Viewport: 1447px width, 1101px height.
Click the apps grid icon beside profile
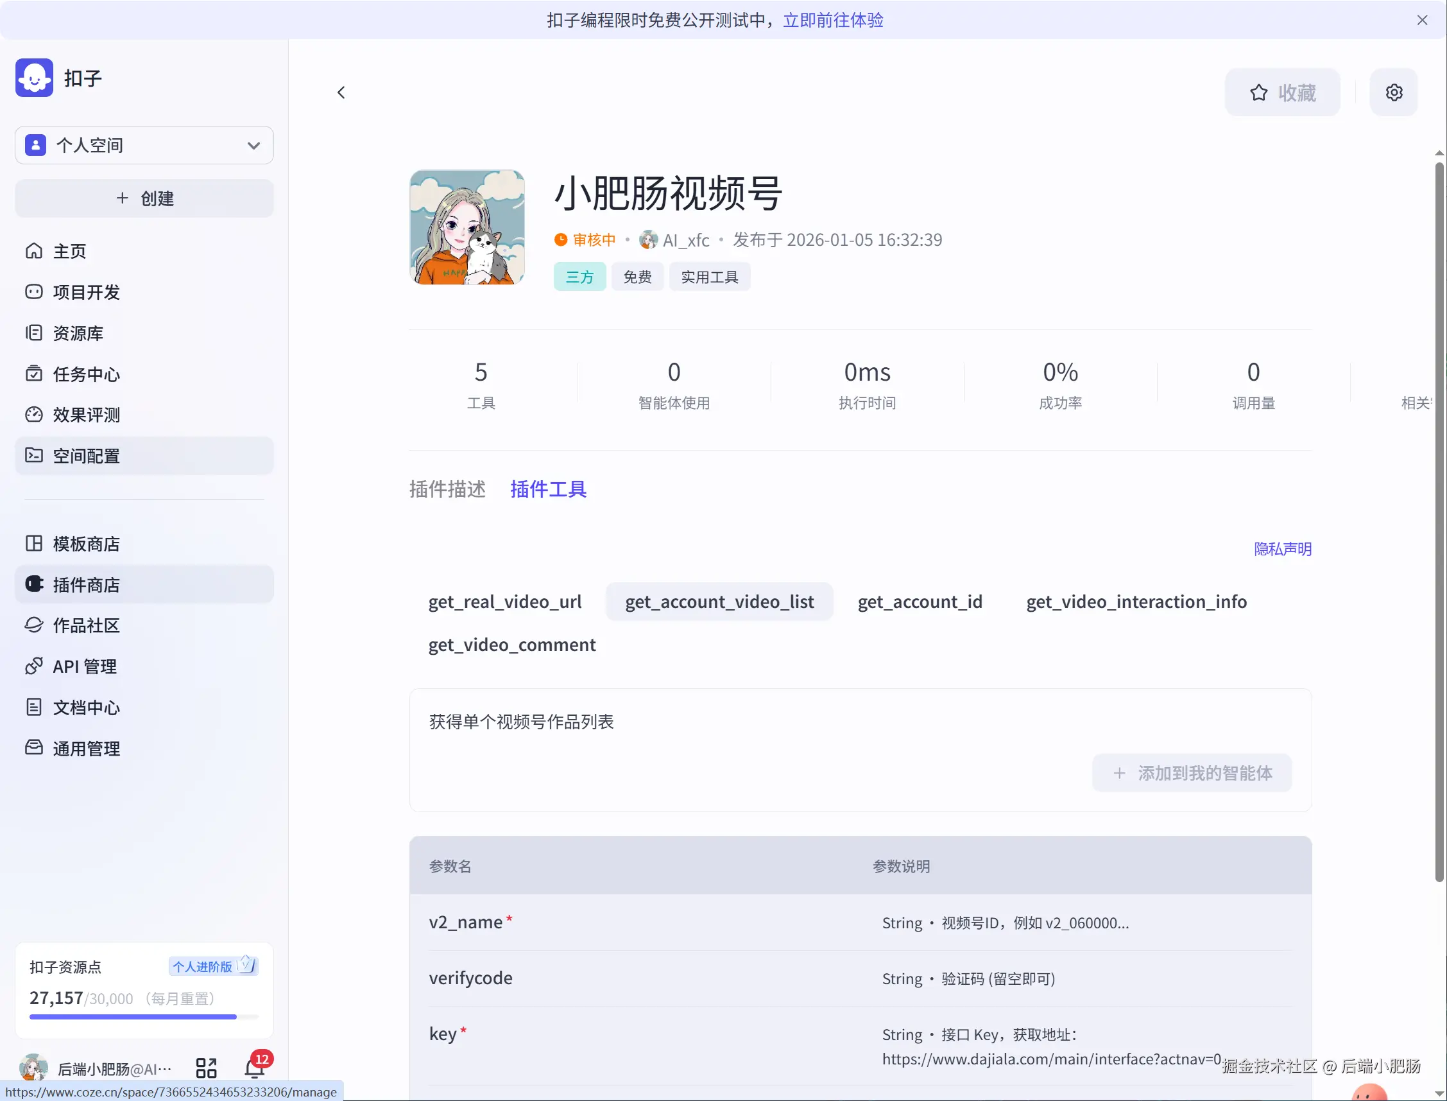(206, 1068)
